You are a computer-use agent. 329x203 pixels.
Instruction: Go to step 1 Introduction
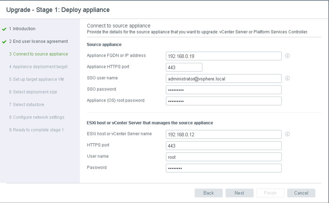22,29
